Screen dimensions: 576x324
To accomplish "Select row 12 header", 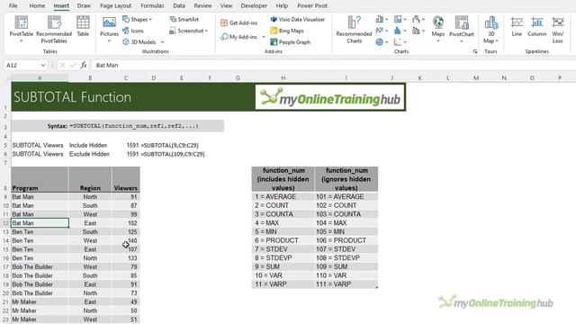I will pos(5,223).
